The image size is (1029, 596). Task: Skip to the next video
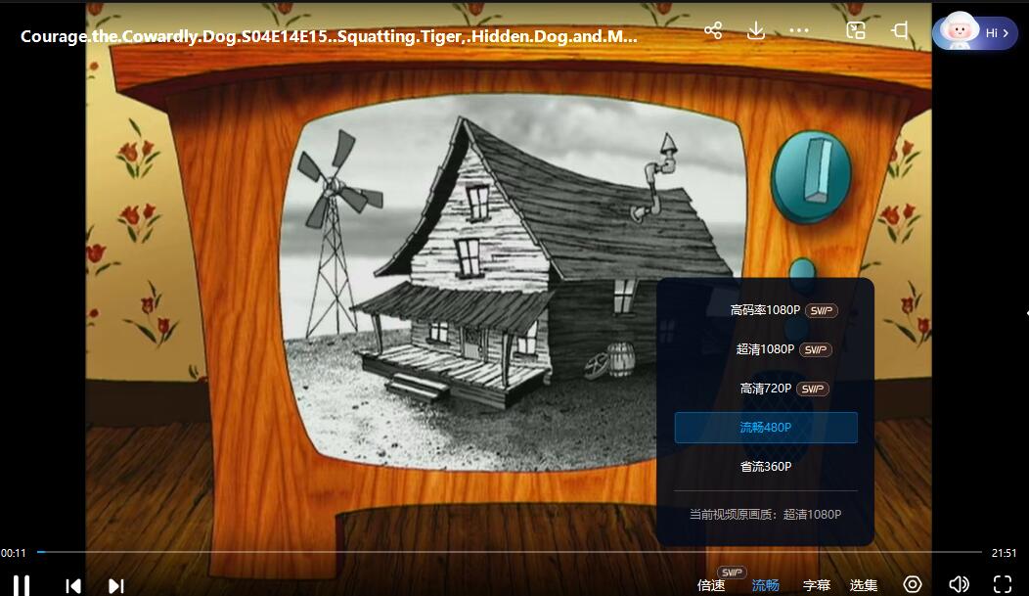coord(116,585)
